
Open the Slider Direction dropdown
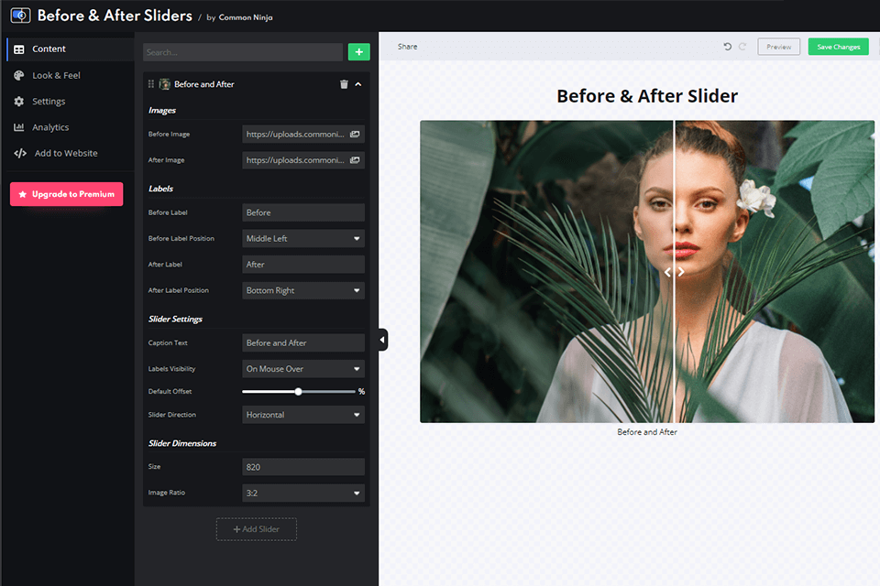[x=303, y=415]
